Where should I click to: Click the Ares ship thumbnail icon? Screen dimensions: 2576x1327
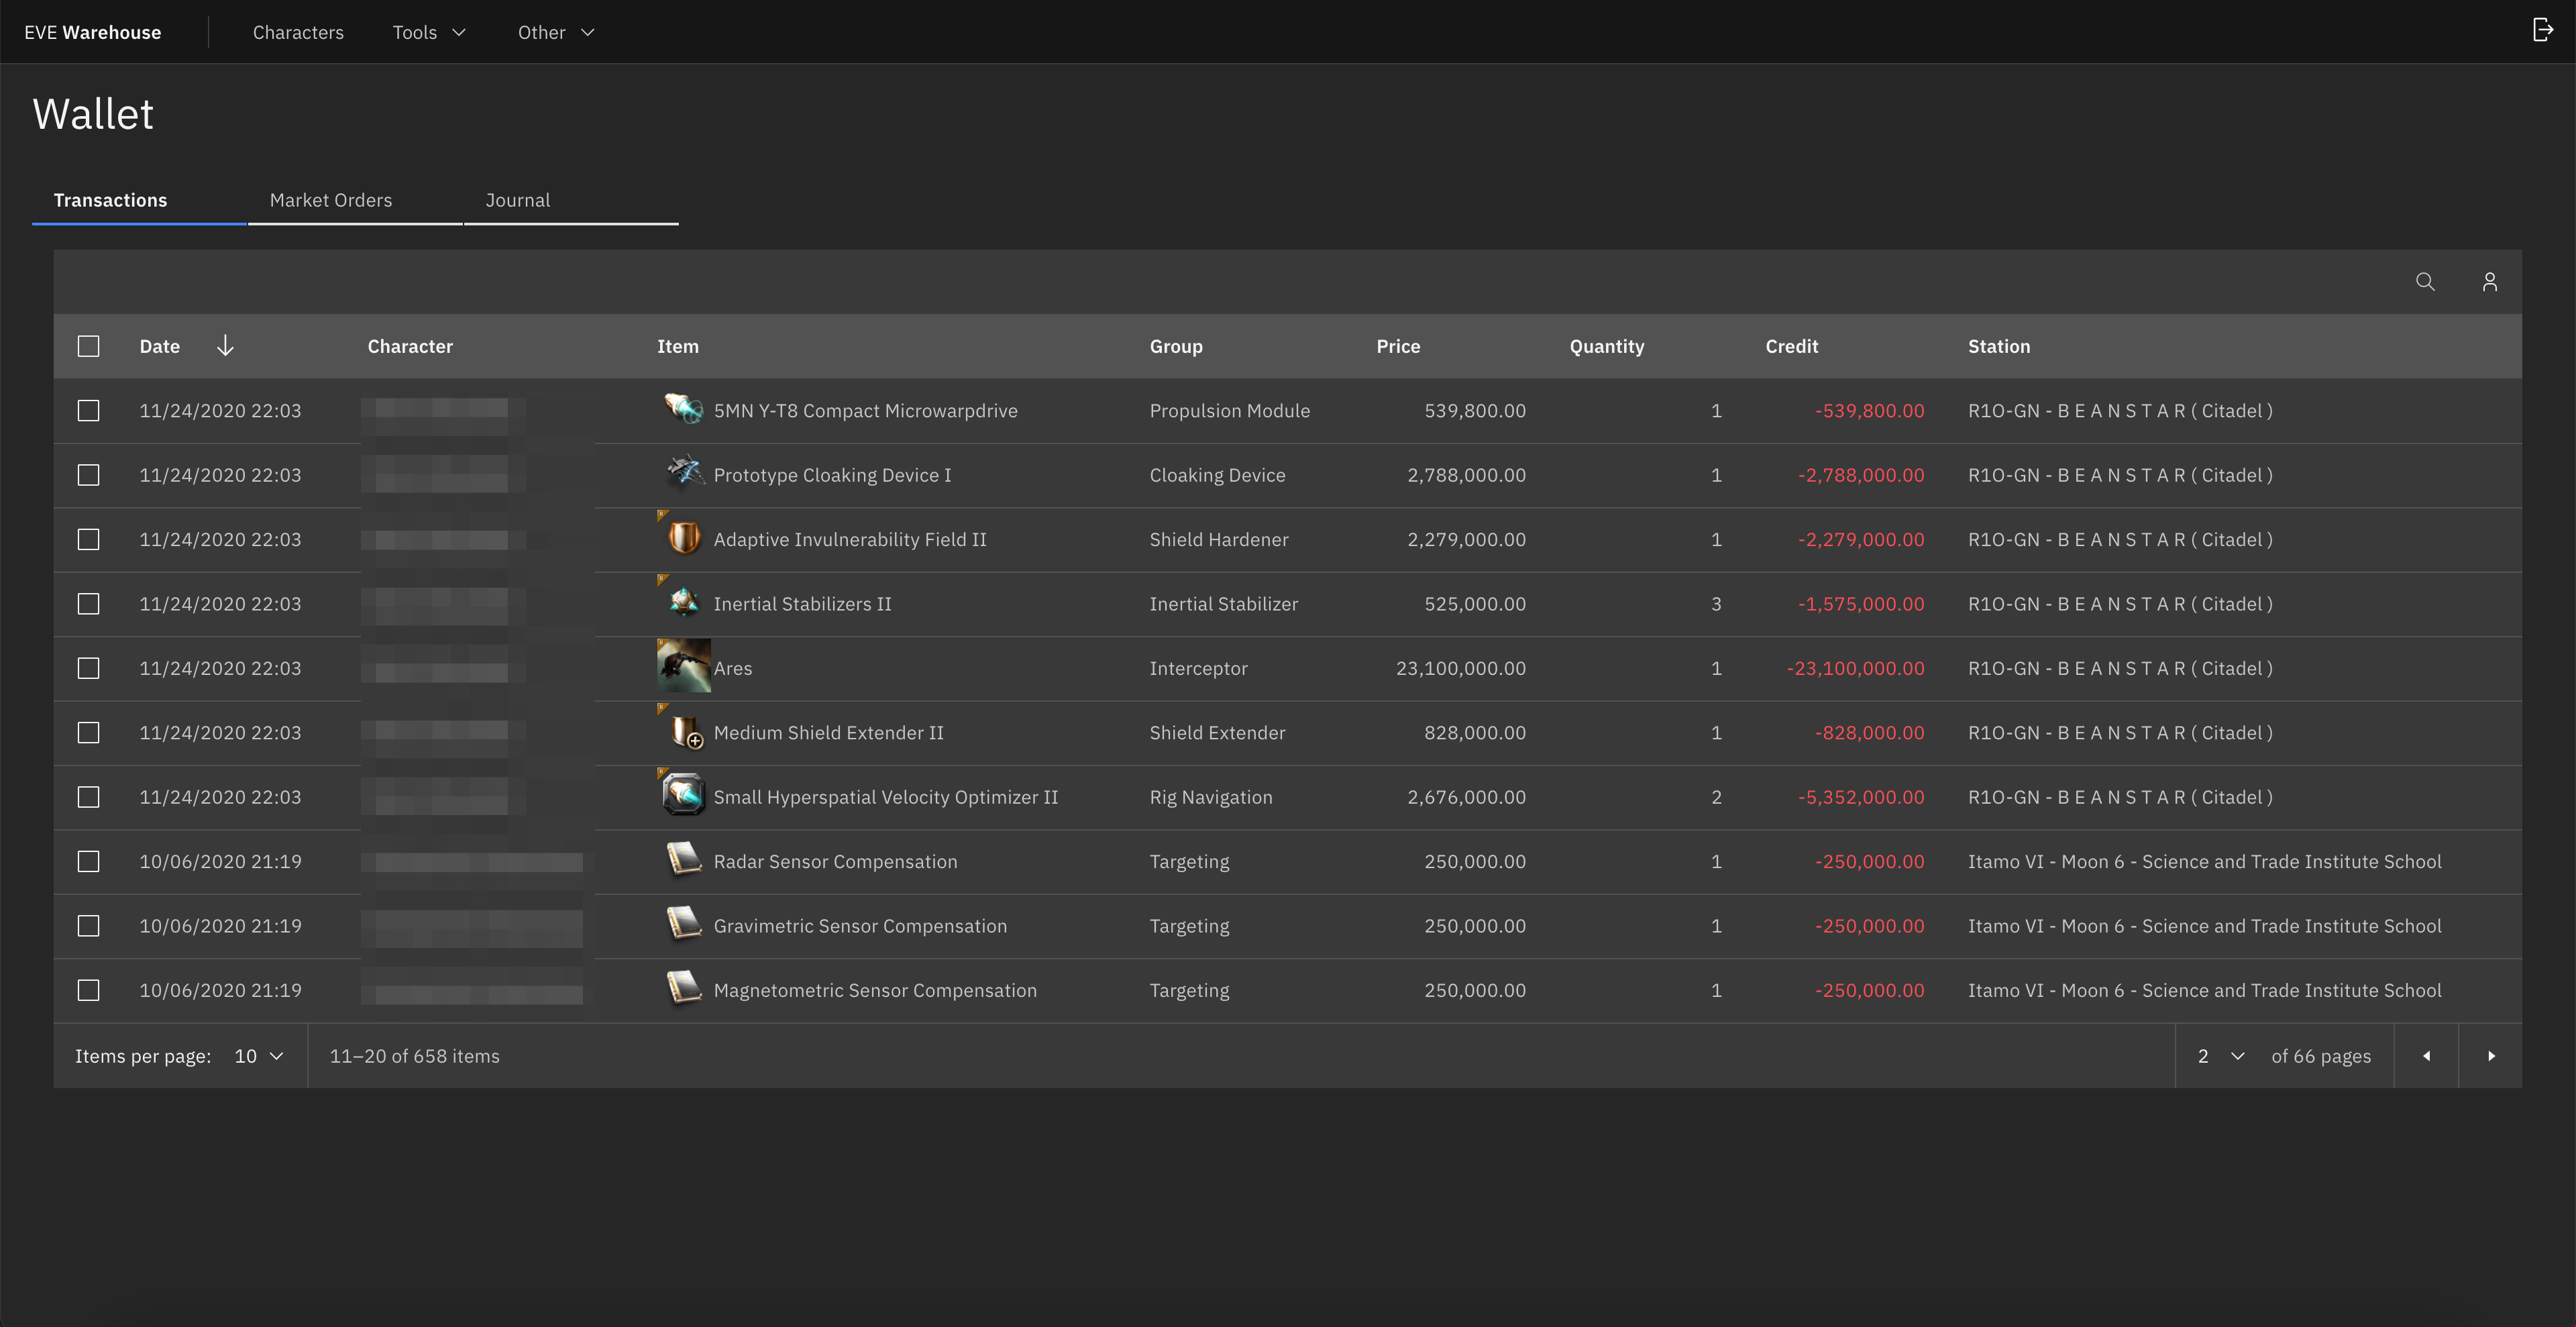coord(683,667)
